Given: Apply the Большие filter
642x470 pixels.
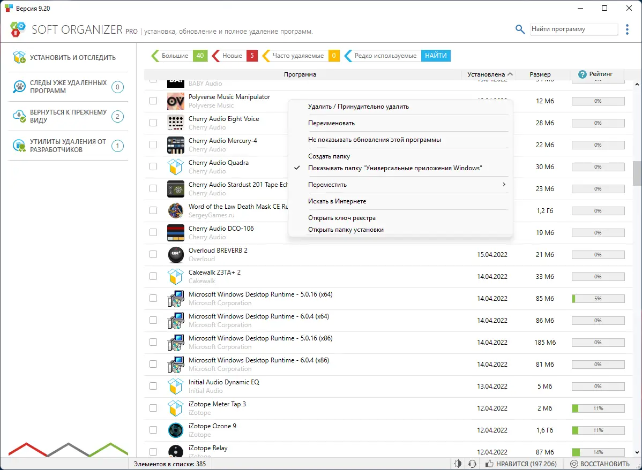Looking at the screenshot, I should tap(180, 56).
